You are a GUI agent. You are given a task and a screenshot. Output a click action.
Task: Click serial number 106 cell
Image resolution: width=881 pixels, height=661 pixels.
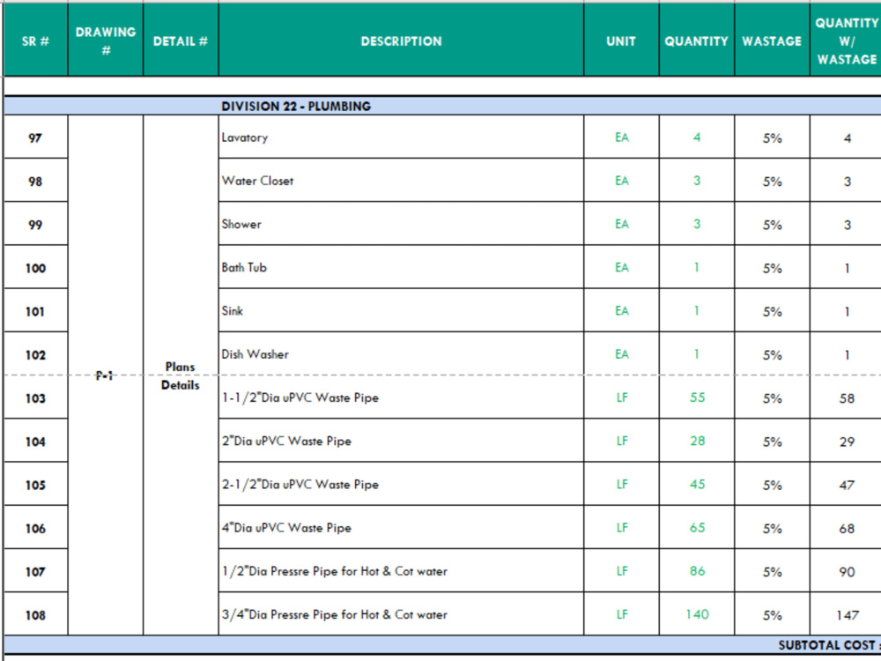tap(35, 527)
